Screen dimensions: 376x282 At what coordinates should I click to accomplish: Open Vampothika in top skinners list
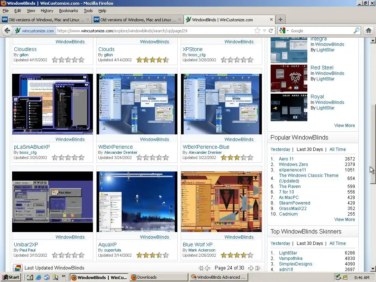[x=290, y=258]
